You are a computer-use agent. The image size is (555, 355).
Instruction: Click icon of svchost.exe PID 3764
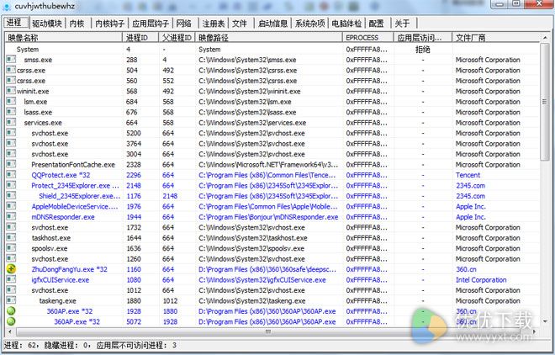pyautogui.click(x=11, y=143)
